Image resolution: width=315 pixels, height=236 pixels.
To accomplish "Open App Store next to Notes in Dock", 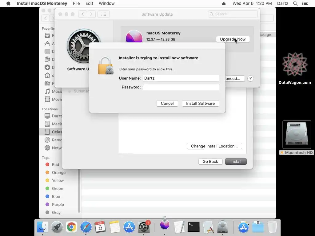I will [x=129, y=227].
